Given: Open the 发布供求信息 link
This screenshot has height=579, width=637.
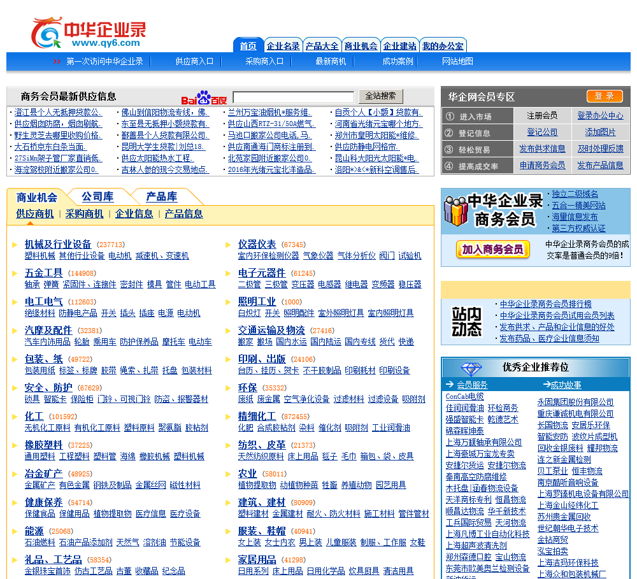Looking at the screenshot, I should click(542, 148).
